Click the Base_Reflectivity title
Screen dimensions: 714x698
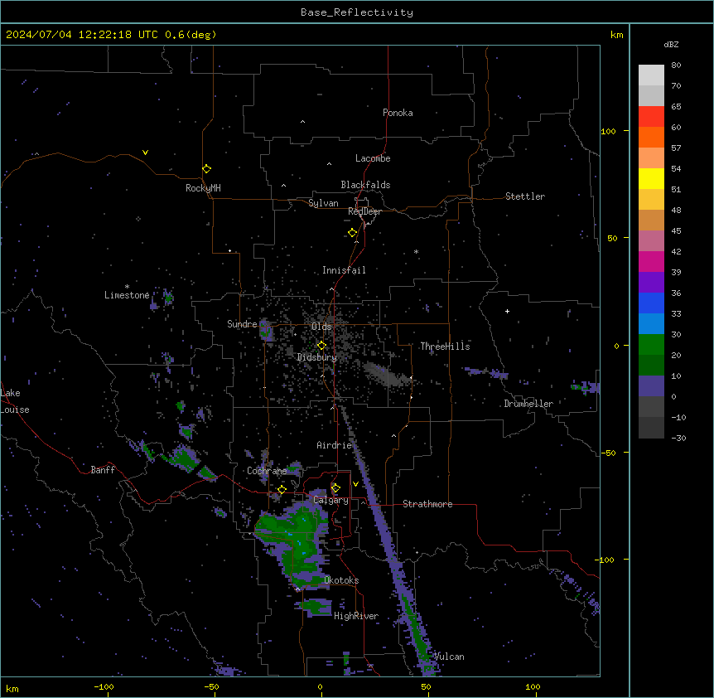[x=357, y=12]
